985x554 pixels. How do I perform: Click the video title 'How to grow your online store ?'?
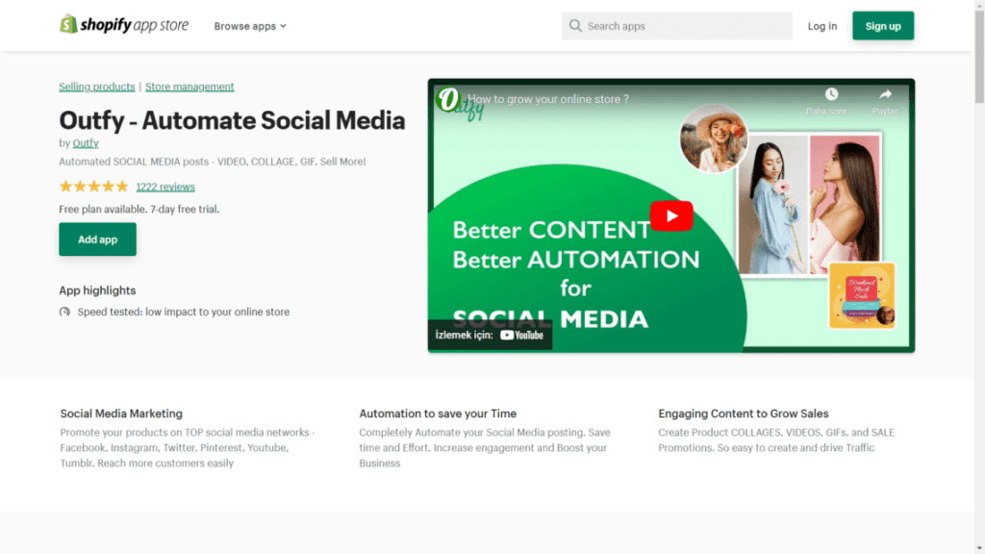(547, 99)
